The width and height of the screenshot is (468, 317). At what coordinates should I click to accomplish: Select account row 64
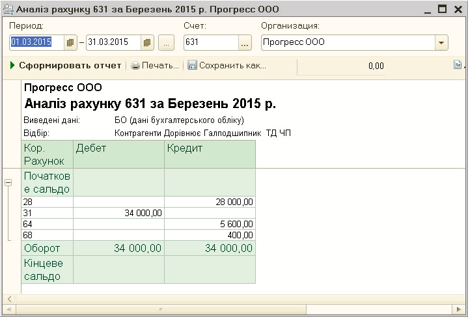[x=47, y=224]
